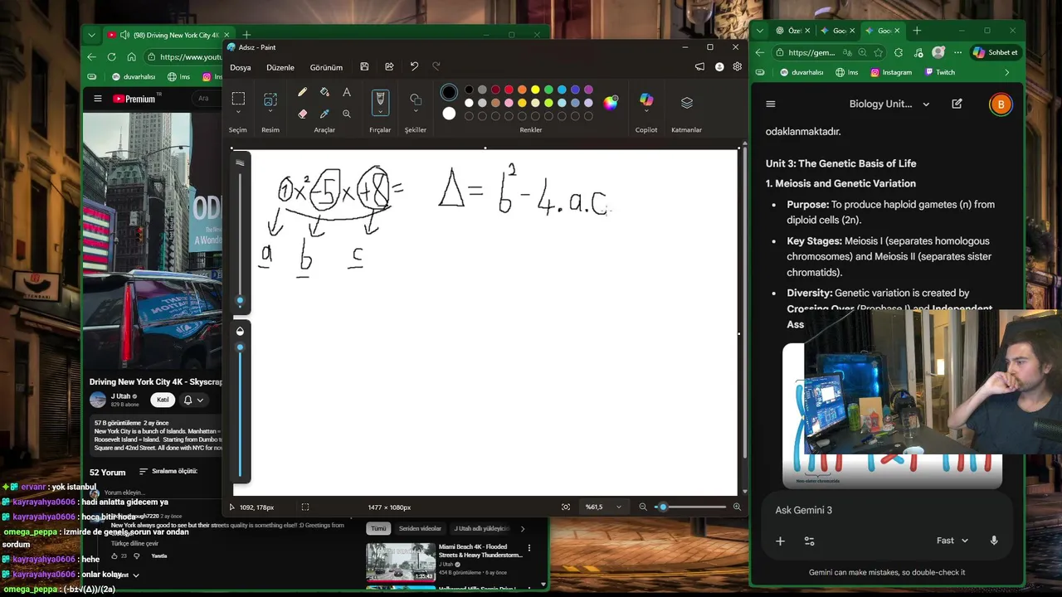This screenshot has width=1062, height=597.
Task: Click the Save icon in Paint
Action: [x=364, y=67]
